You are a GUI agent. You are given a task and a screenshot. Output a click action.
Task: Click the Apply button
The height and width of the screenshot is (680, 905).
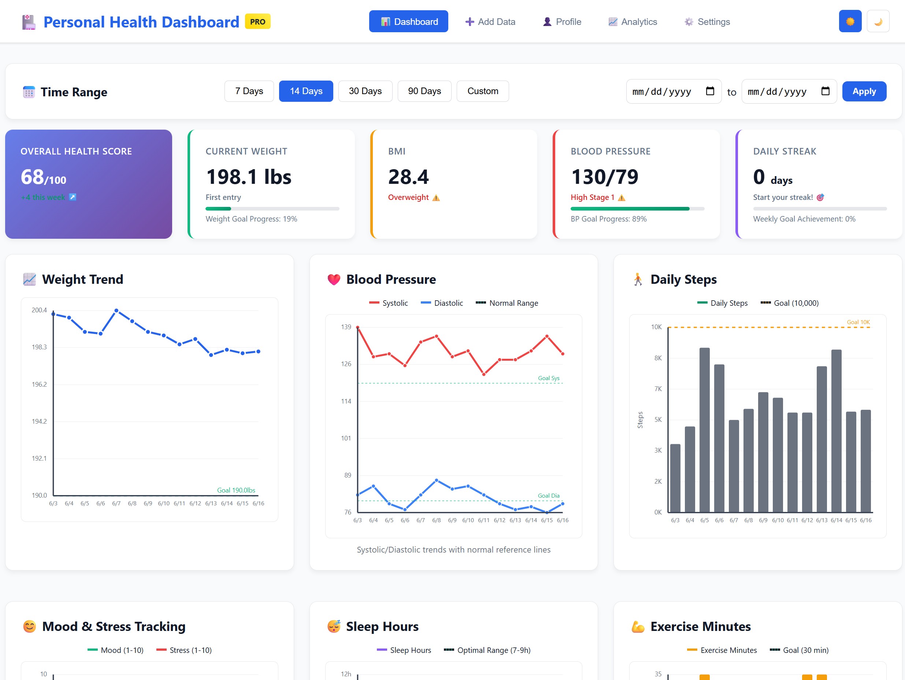pyautogui.click(x=864, y=91)
